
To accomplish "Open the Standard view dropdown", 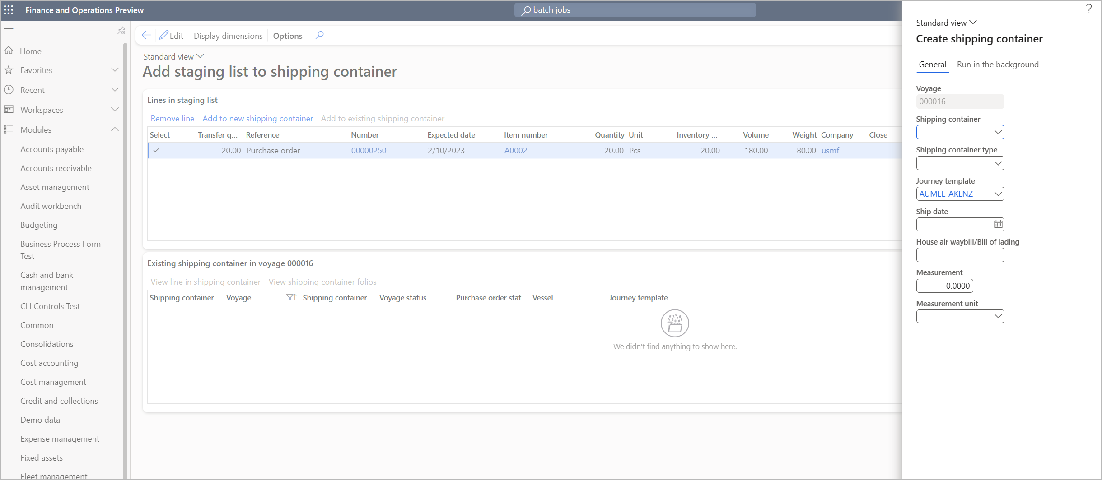I will 173,56.
